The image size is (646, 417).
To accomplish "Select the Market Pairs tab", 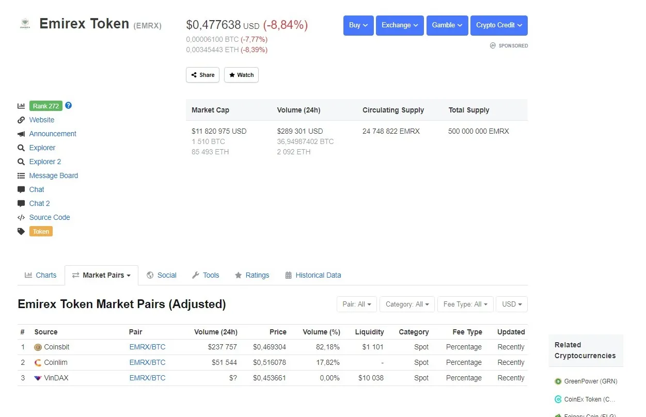I will pos(101,275).
